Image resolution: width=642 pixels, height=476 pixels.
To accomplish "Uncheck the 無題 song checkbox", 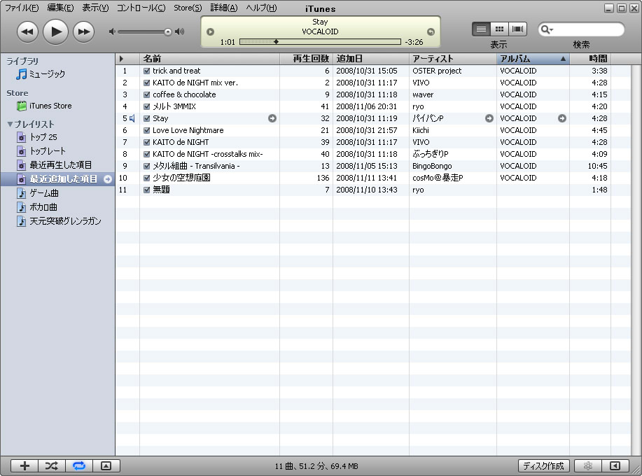I will [x=146, y=190].
